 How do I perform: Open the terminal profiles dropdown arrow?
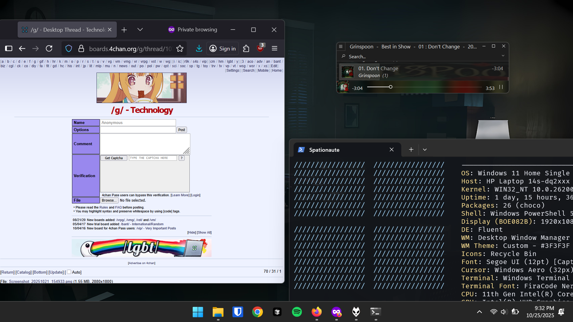pos(425,150)
